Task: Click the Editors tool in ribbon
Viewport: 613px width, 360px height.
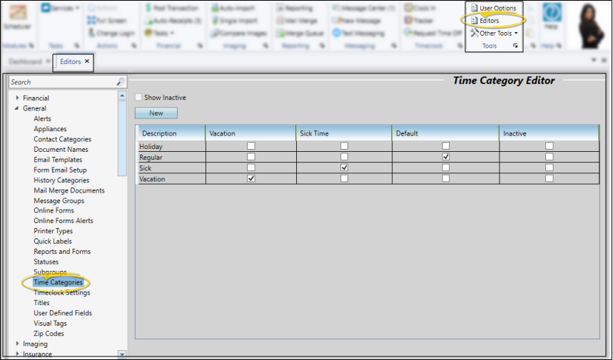Action: tap(489, 21)
